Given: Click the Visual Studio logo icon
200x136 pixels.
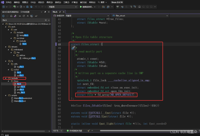Looking at the screenshot, I should pos(2,2).
